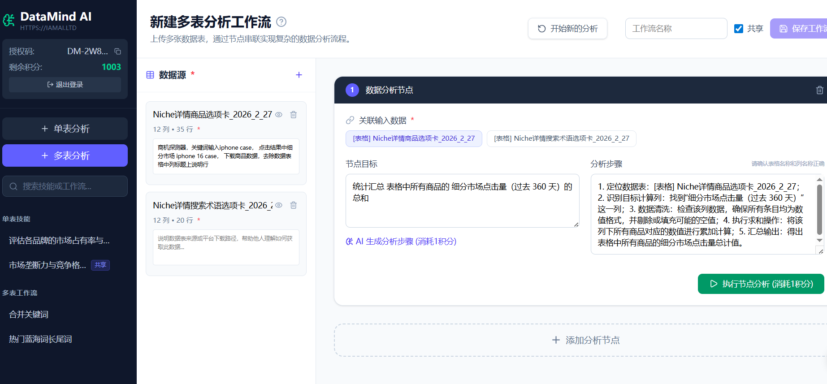Delete the 数据分析节点 with trash icon
Viewport: 827px width, 384px height.
[x=819, y=90]
